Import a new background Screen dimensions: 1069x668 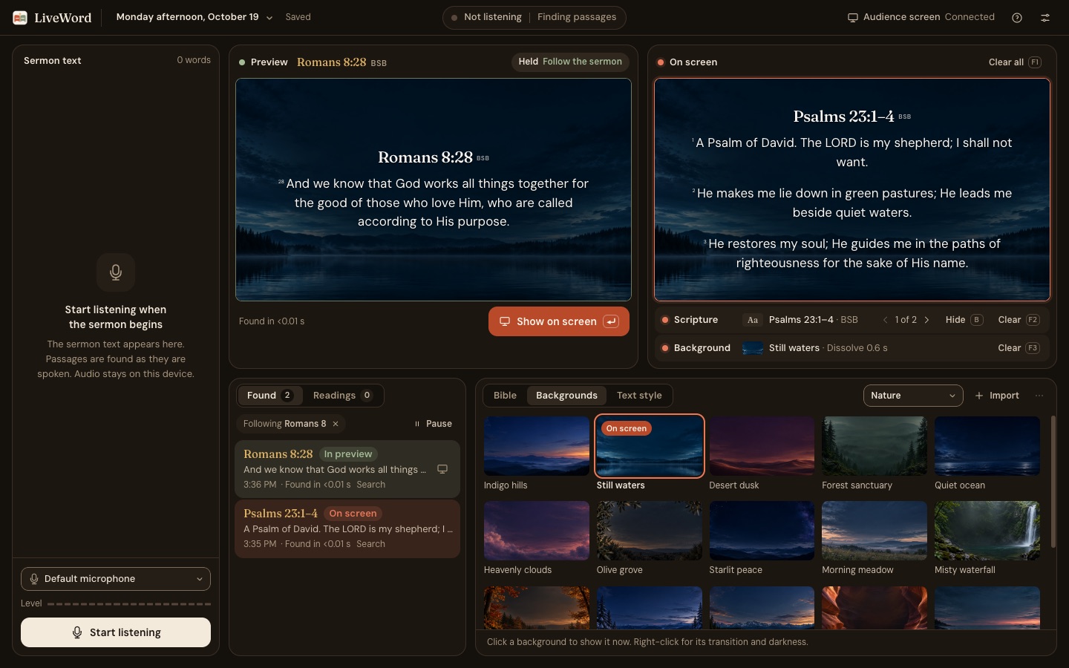tap(997, 396)
